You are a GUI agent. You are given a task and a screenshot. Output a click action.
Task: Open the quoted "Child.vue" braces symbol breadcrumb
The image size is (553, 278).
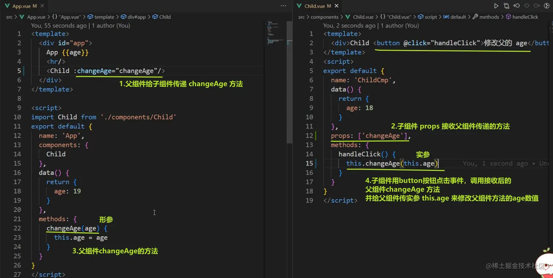tap(396, 17)
